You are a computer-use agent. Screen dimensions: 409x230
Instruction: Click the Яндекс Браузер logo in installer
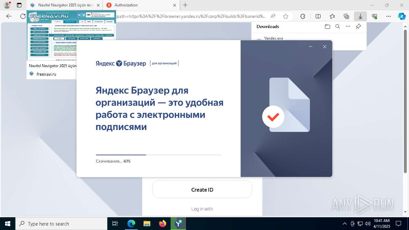121,63
